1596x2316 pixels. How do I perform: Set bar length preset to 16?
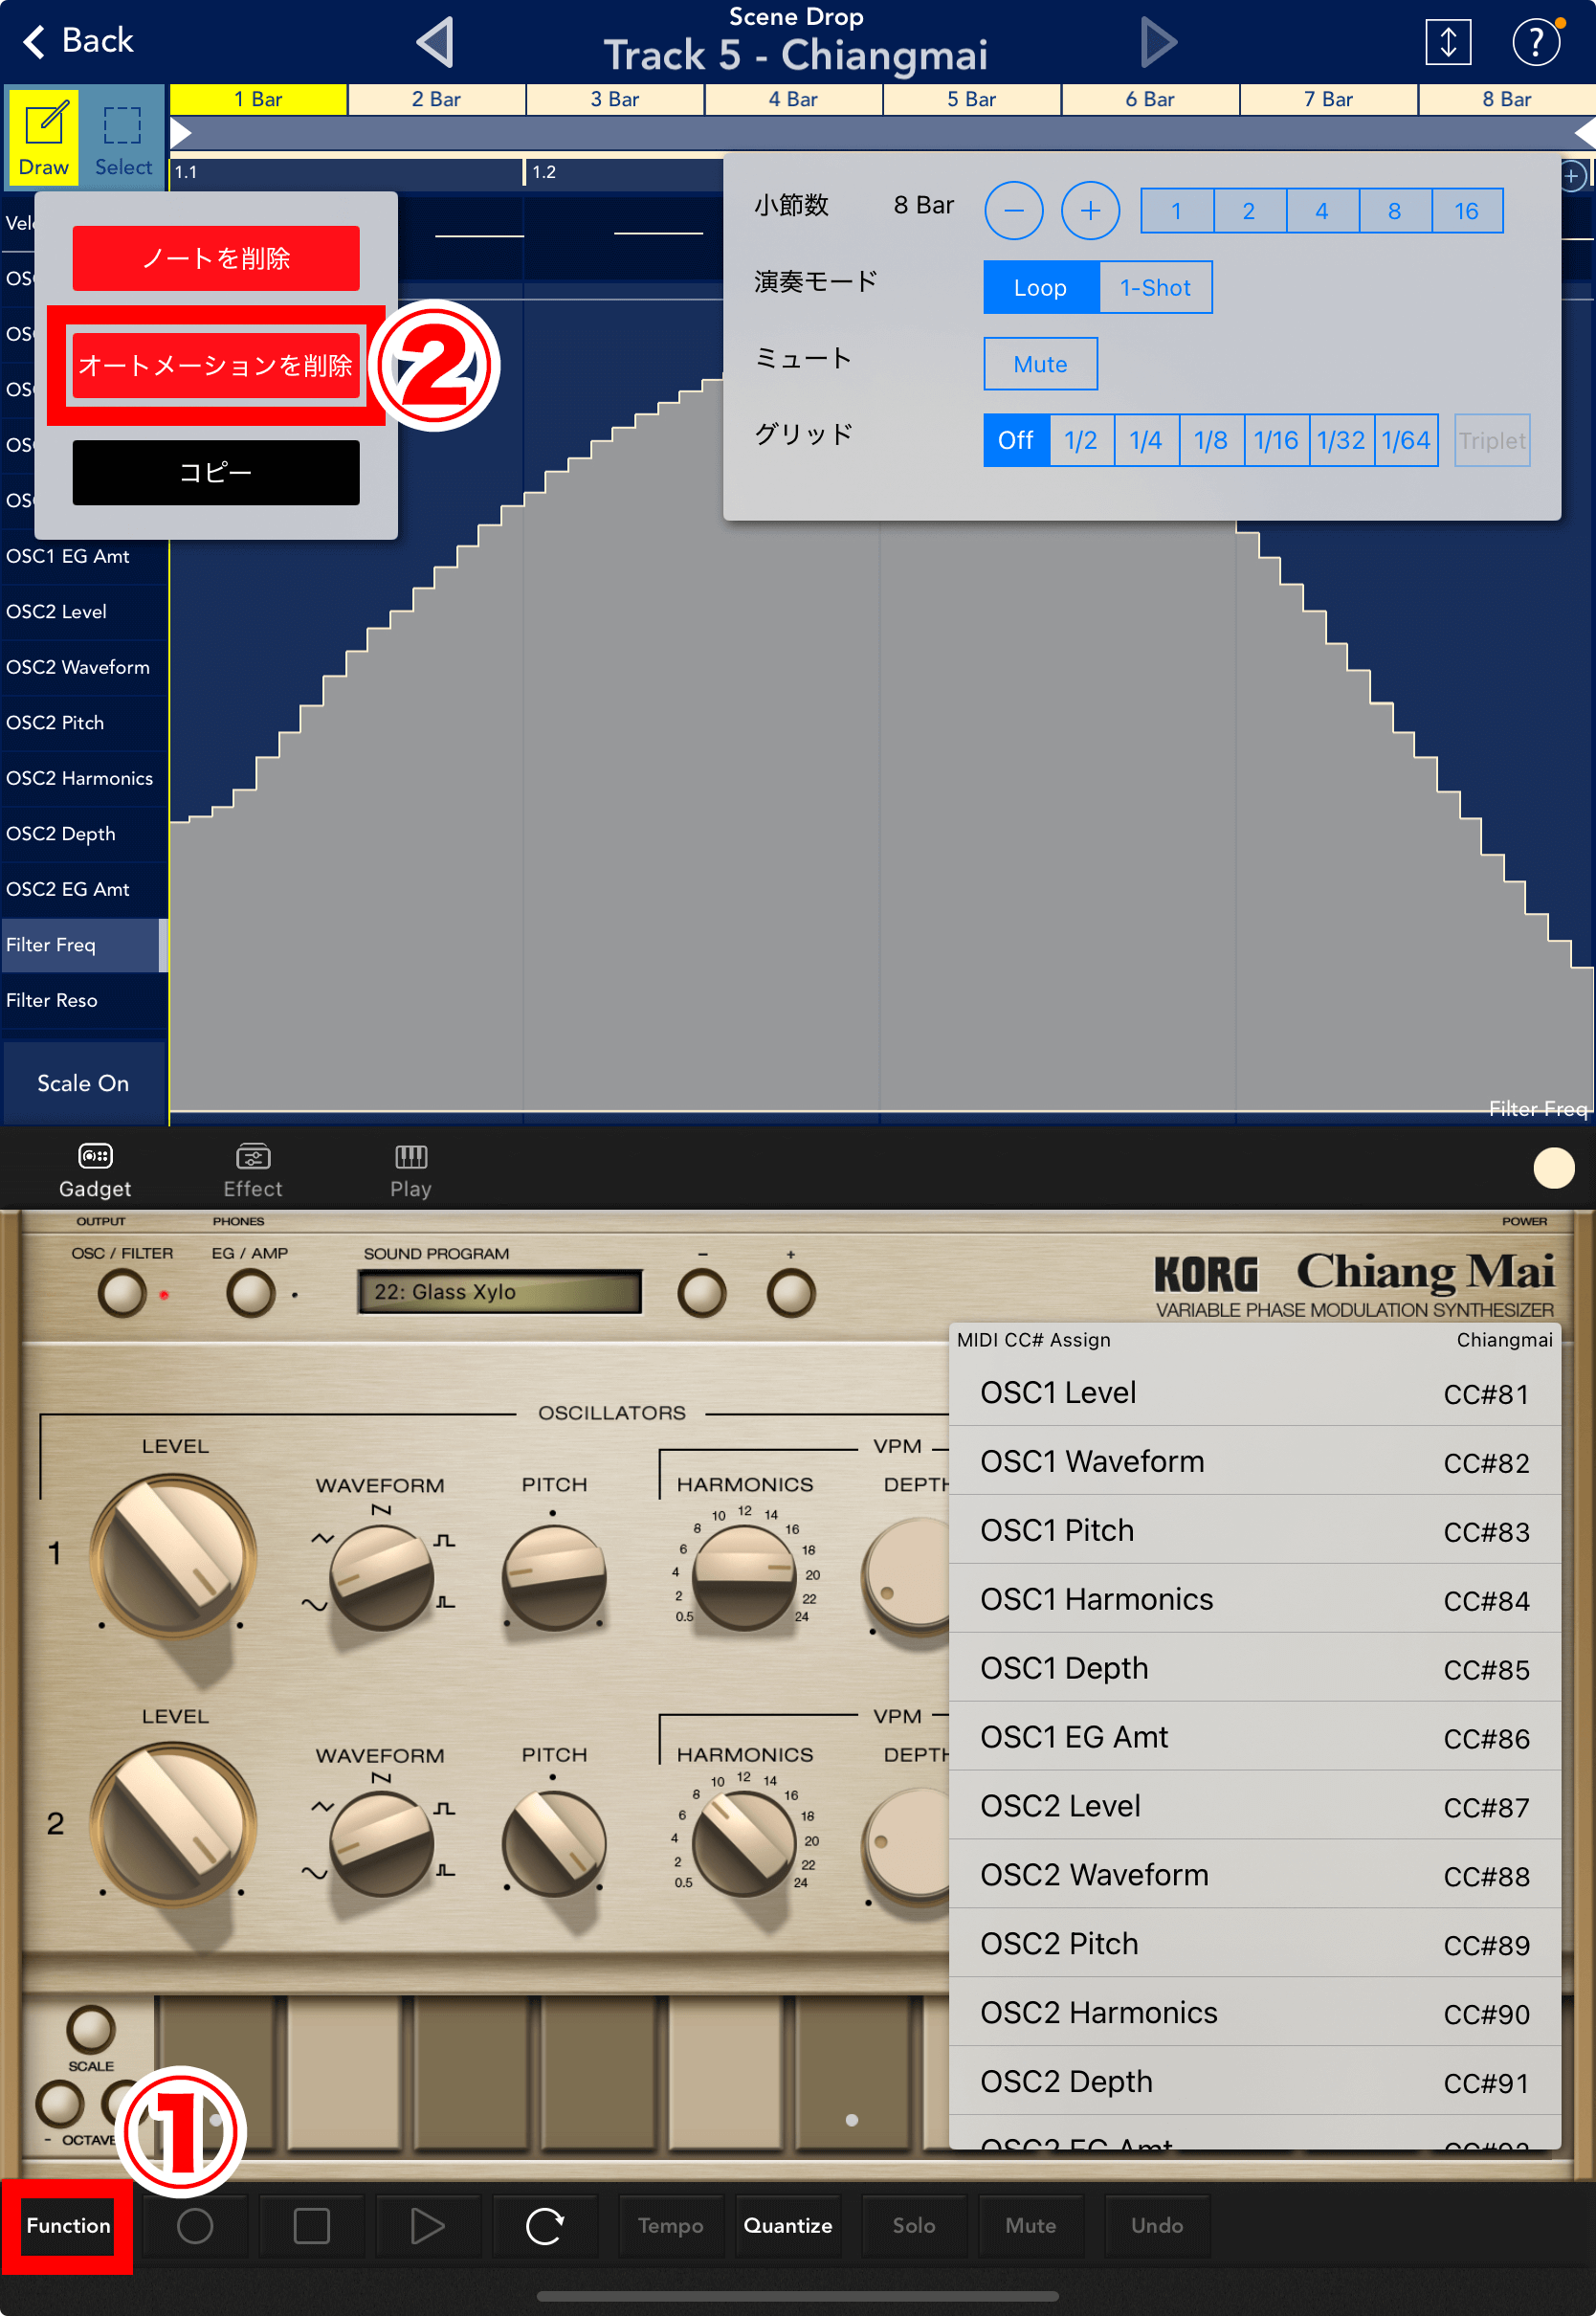coord(1467,211)
